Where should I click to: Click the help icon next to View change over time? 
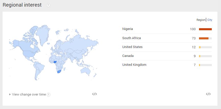tap(49, 95)
